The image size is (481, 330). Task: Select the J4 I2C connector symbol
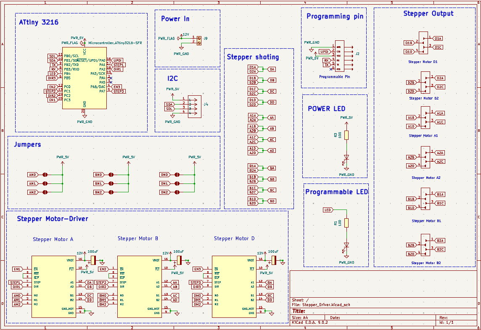[x=195, y=106]
